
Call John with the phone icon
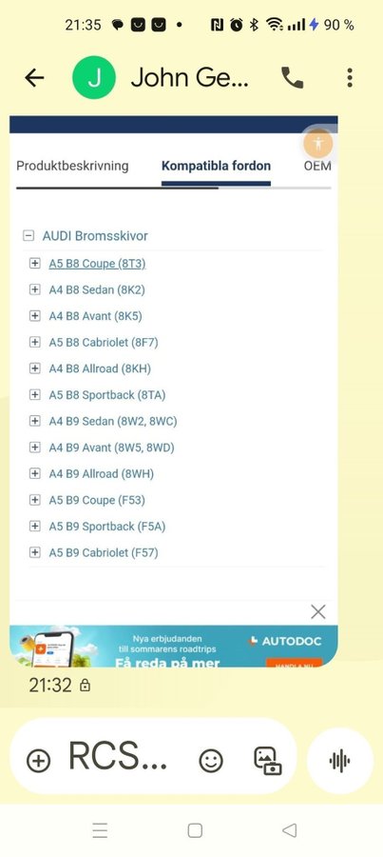click(292, 78)
